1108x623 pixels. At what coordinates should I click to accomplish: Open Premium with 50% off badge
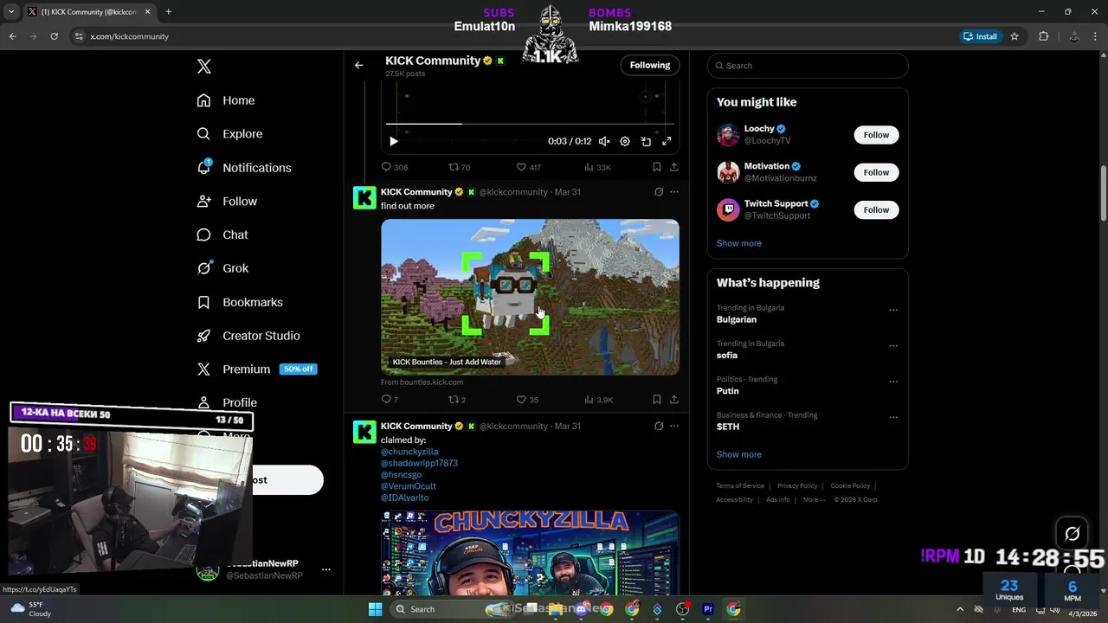[256, 369]
